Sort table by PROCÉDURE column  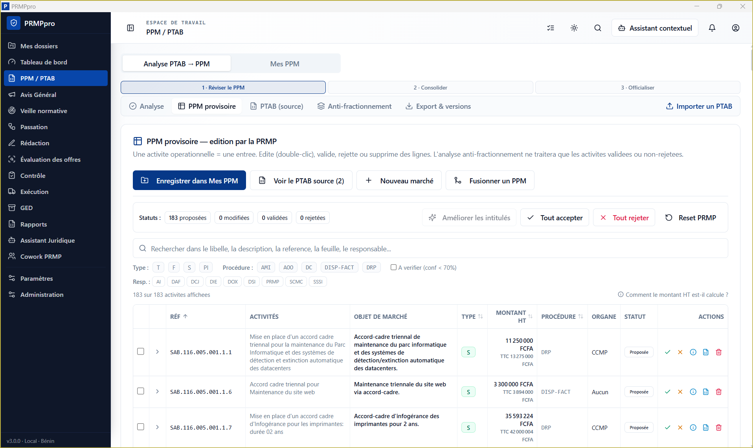point(562,316)
